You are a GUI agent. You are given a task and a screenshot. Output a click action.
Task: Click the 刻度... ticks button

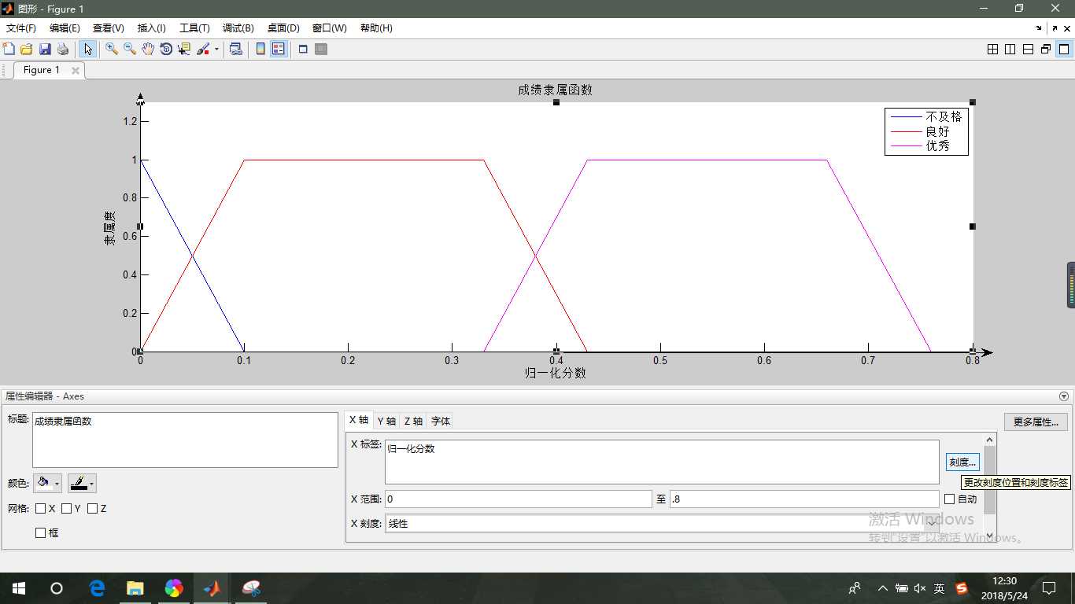click(x=962, y=462)
